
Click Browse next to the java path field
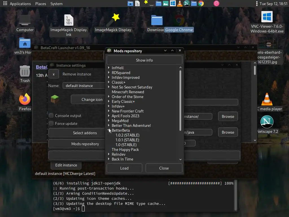[228, 132]
